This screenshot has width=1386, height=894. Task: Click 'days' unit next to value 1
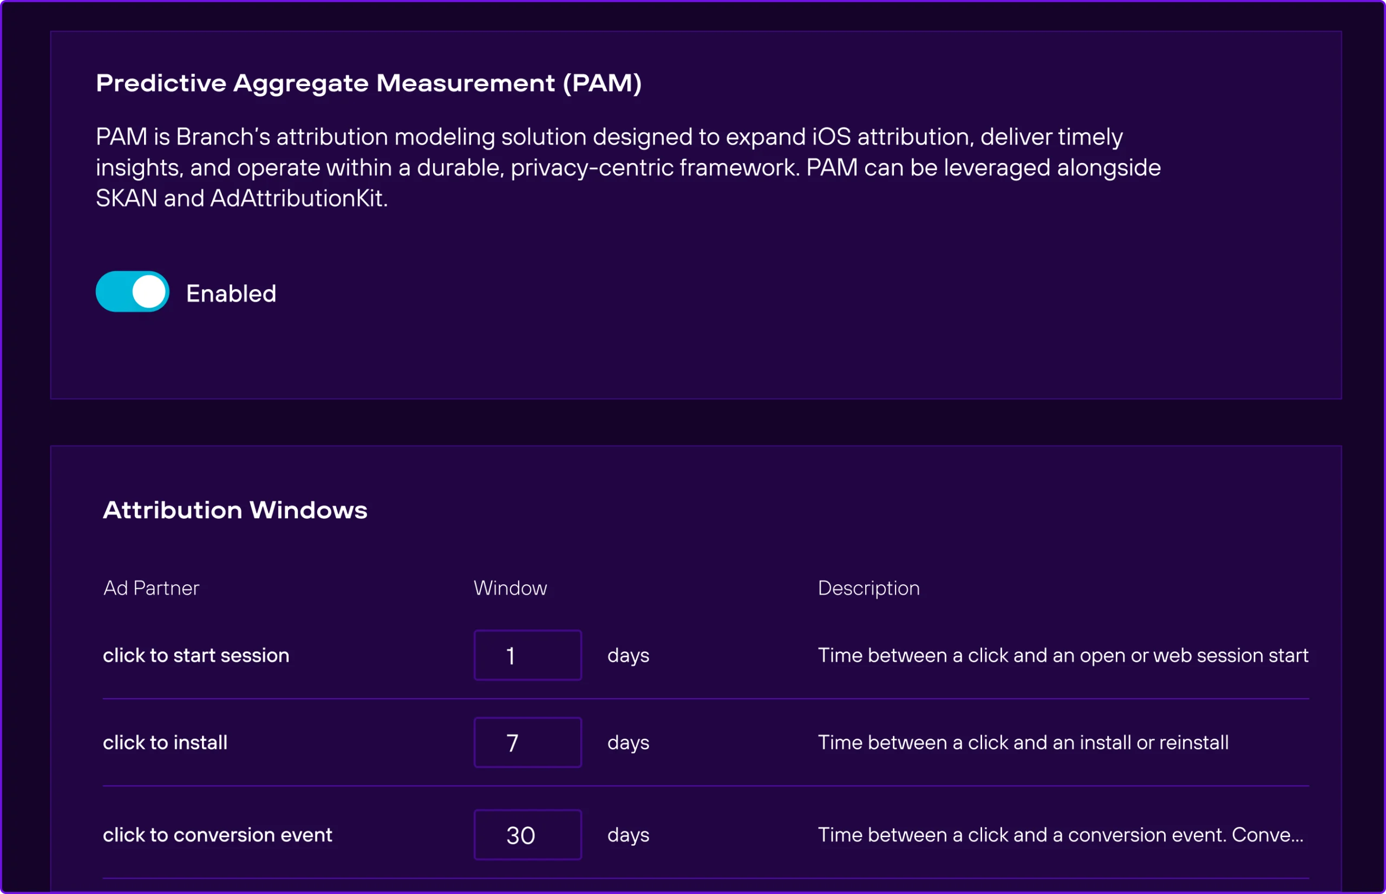click(x=628, y=655)
